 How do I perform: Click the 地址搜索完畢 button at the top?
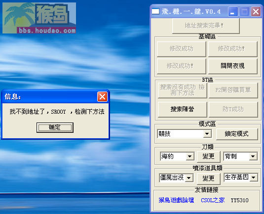[206, 26]
